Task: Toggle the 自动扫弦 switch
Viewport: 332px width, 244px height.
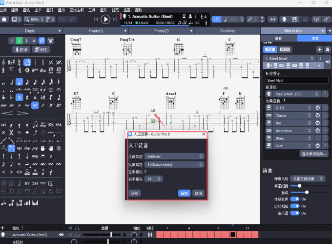Action: point(295,206)
